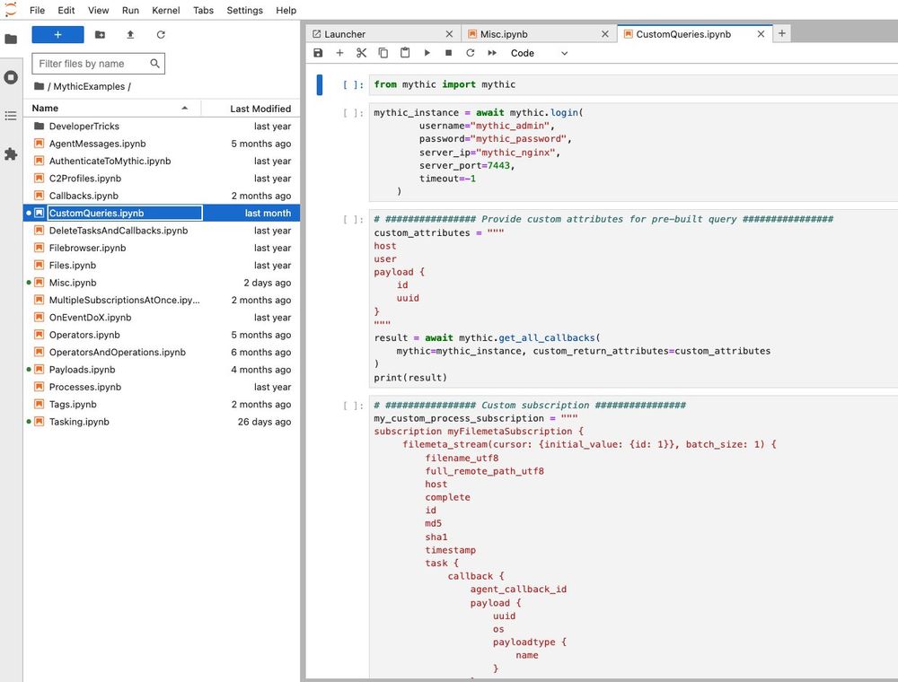Close the Misc.ipynb tab

point(604,34)
